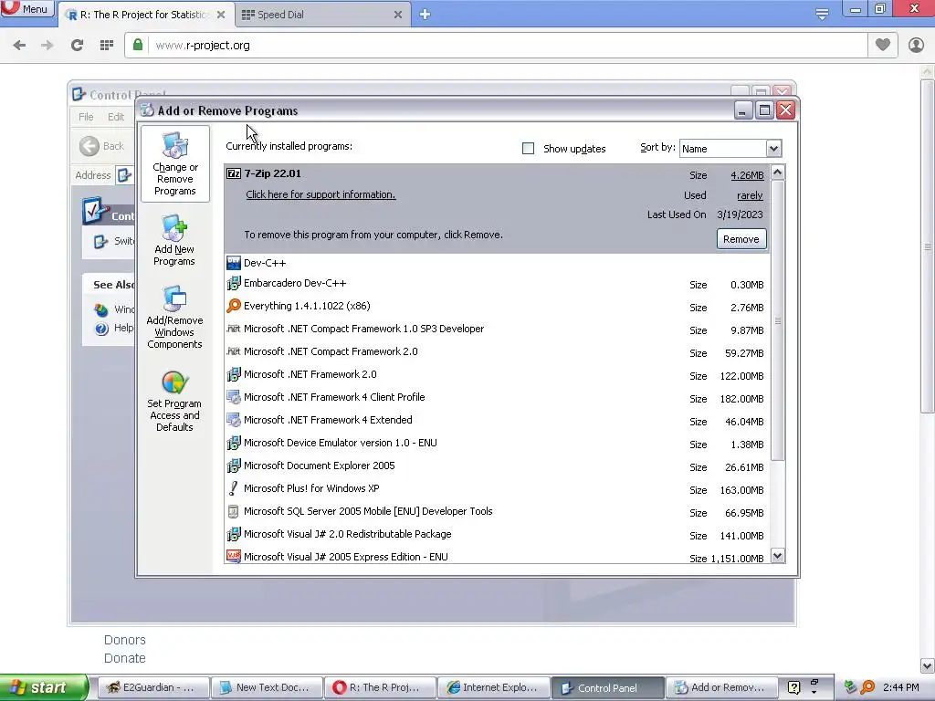Switch to the R Project tab
This screenshot has height=701, width=935.
145,15
